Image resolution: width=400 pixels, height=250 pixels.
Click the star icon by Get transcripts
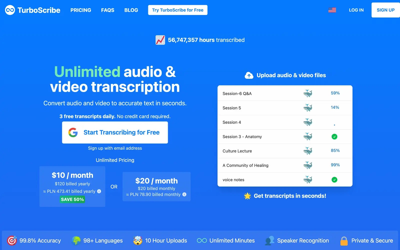247,196
